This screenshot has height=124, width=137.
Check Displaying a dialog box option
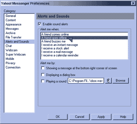tap(43, 75)
